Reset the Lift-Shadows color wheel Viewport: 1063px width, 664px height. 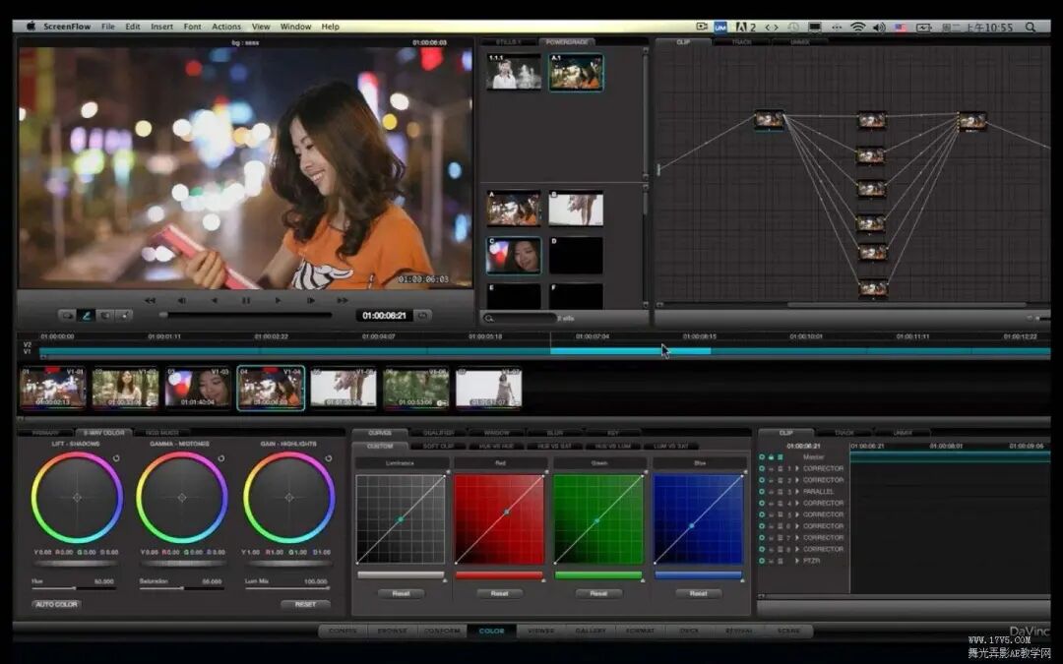click(117, 458)
